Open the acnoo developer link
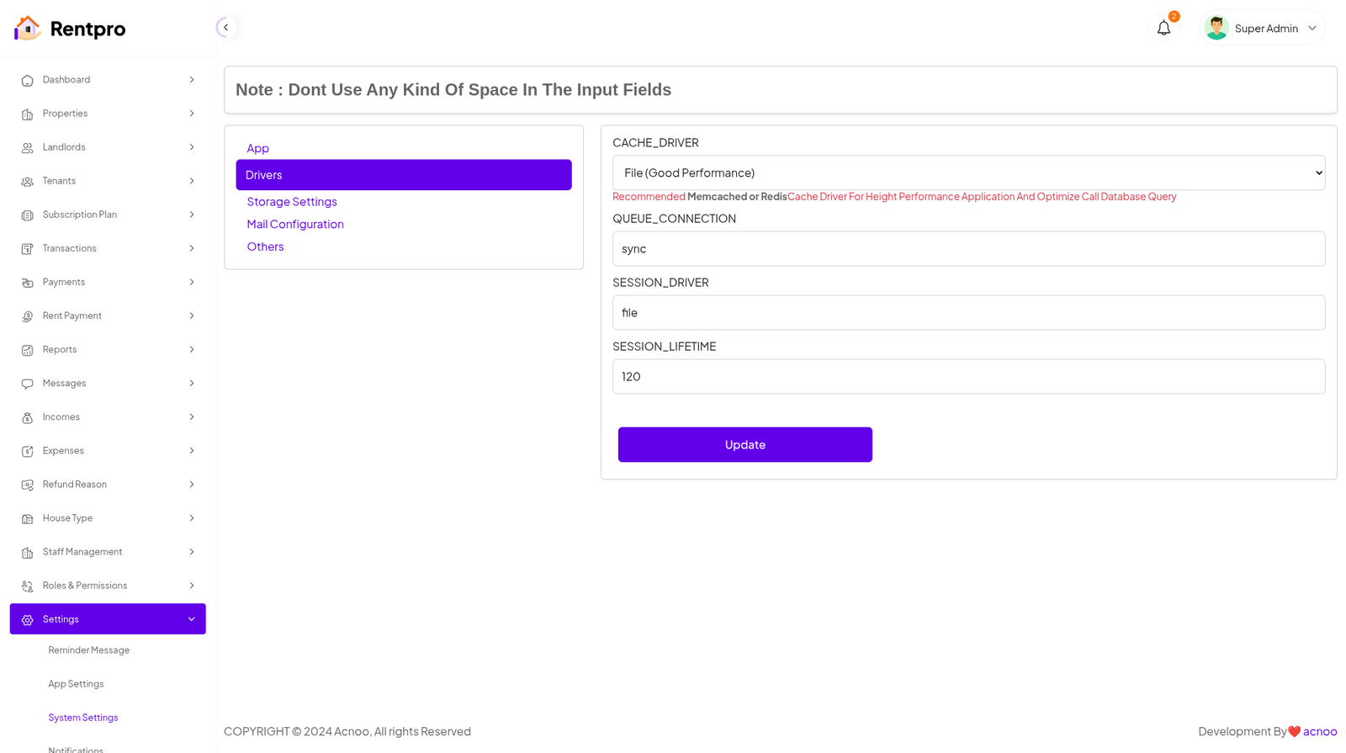Image resolution: width=1346 pixels, height=753 pixels. coord(1320,732)
